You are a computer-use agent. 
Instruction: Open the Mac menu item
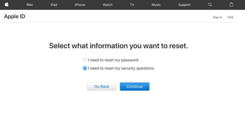tap(30, 5)
